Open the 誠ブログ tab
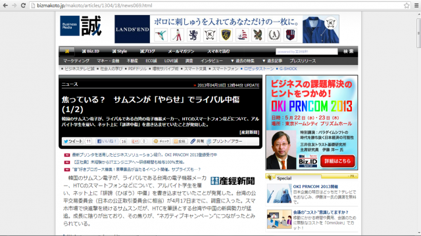Image resolution: width=421 pixels, height=236 pixels. tap(147, 51)
